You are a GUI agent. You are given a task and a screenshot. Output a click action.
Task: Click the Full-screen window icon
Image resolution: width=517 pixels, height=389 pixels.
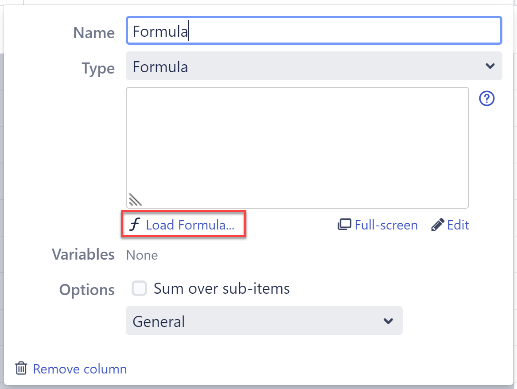click(344, 225)
